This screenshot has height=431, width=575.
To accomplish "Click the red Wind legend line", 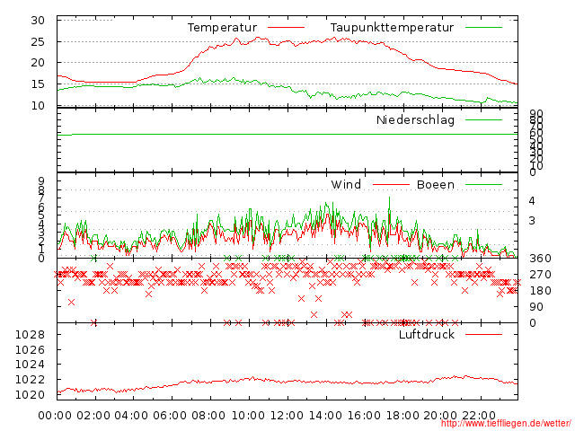I will 391,184.
